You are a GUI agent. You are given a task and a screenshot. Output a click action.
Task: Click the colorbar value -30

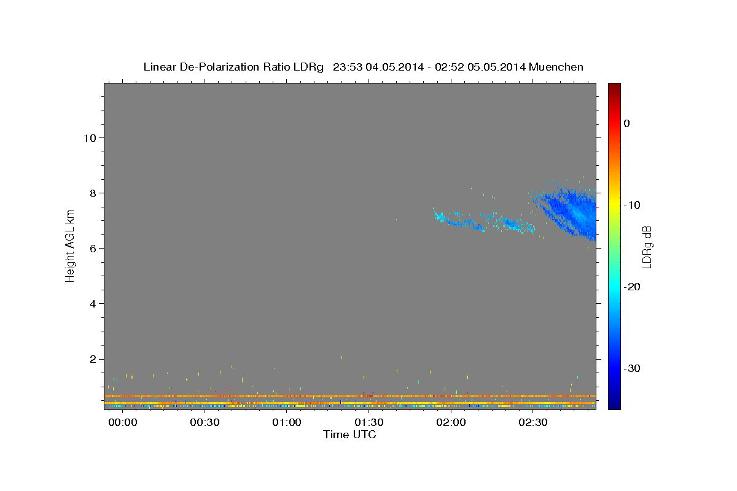(632, 368)
